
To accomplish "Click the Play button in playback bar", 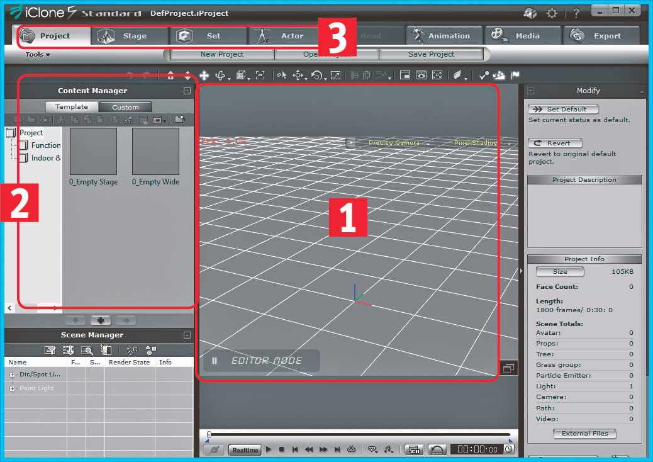I will pos(269,449).
